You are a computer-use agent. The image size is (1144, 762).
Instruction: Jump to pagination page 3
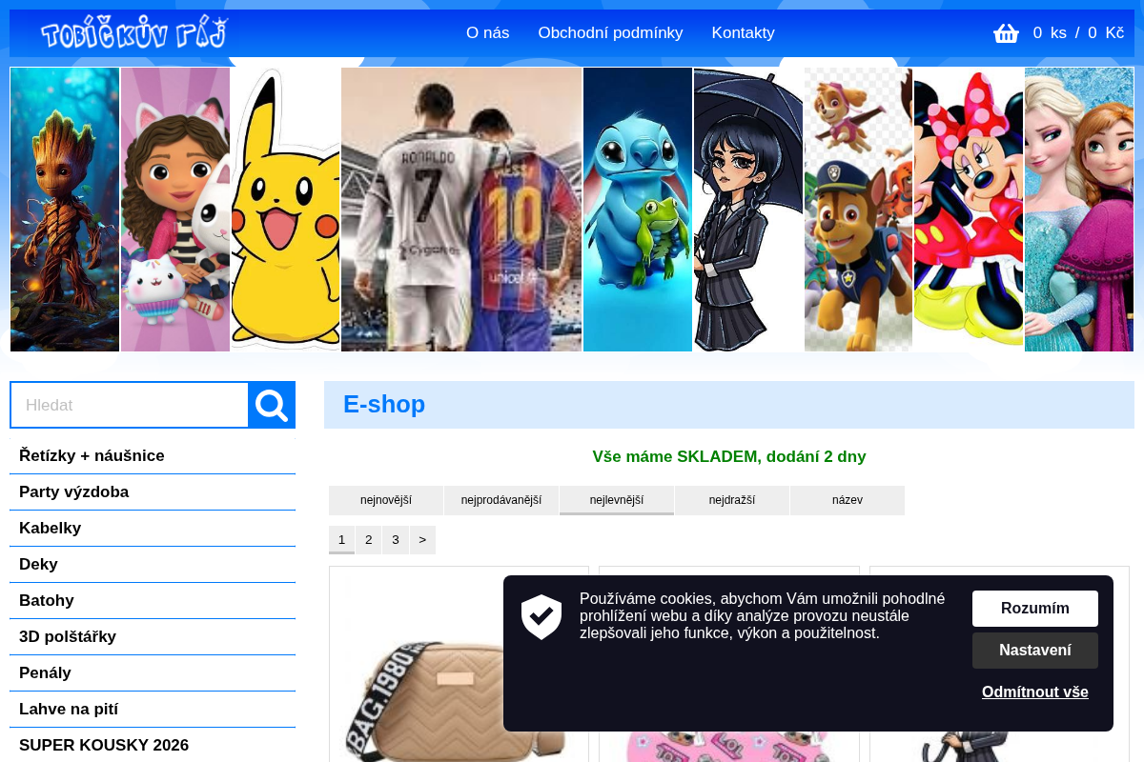pyautogui.click(x=396, y=540)
